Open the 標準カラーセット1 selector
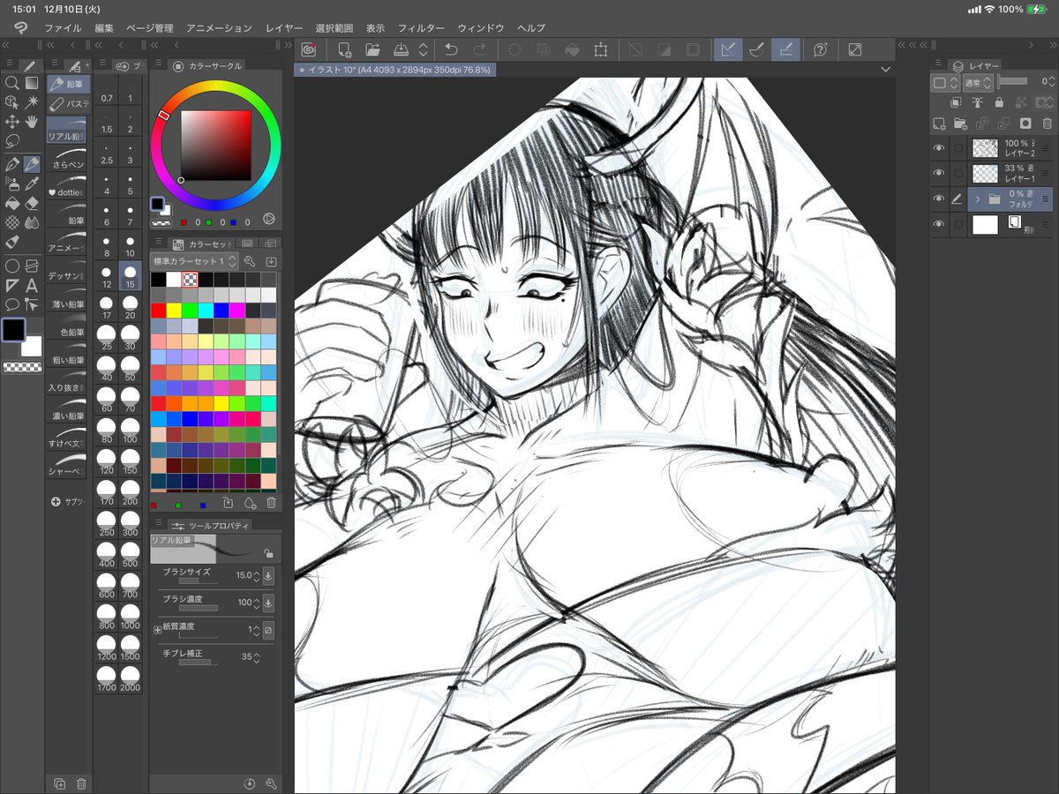Viewport: 1059px width, 794px height. [x=194, y=261]
